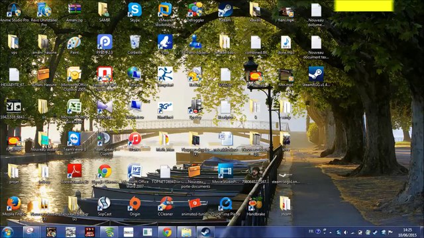Open VMware Workstation shortcut

(x=165, y=14)
